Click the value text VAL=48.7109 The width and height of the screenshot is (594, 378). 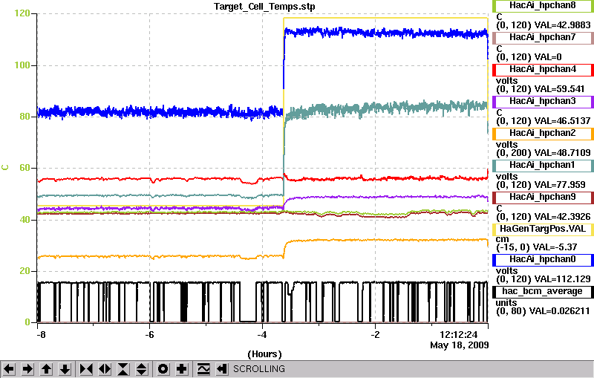click(x=562, y=153)
